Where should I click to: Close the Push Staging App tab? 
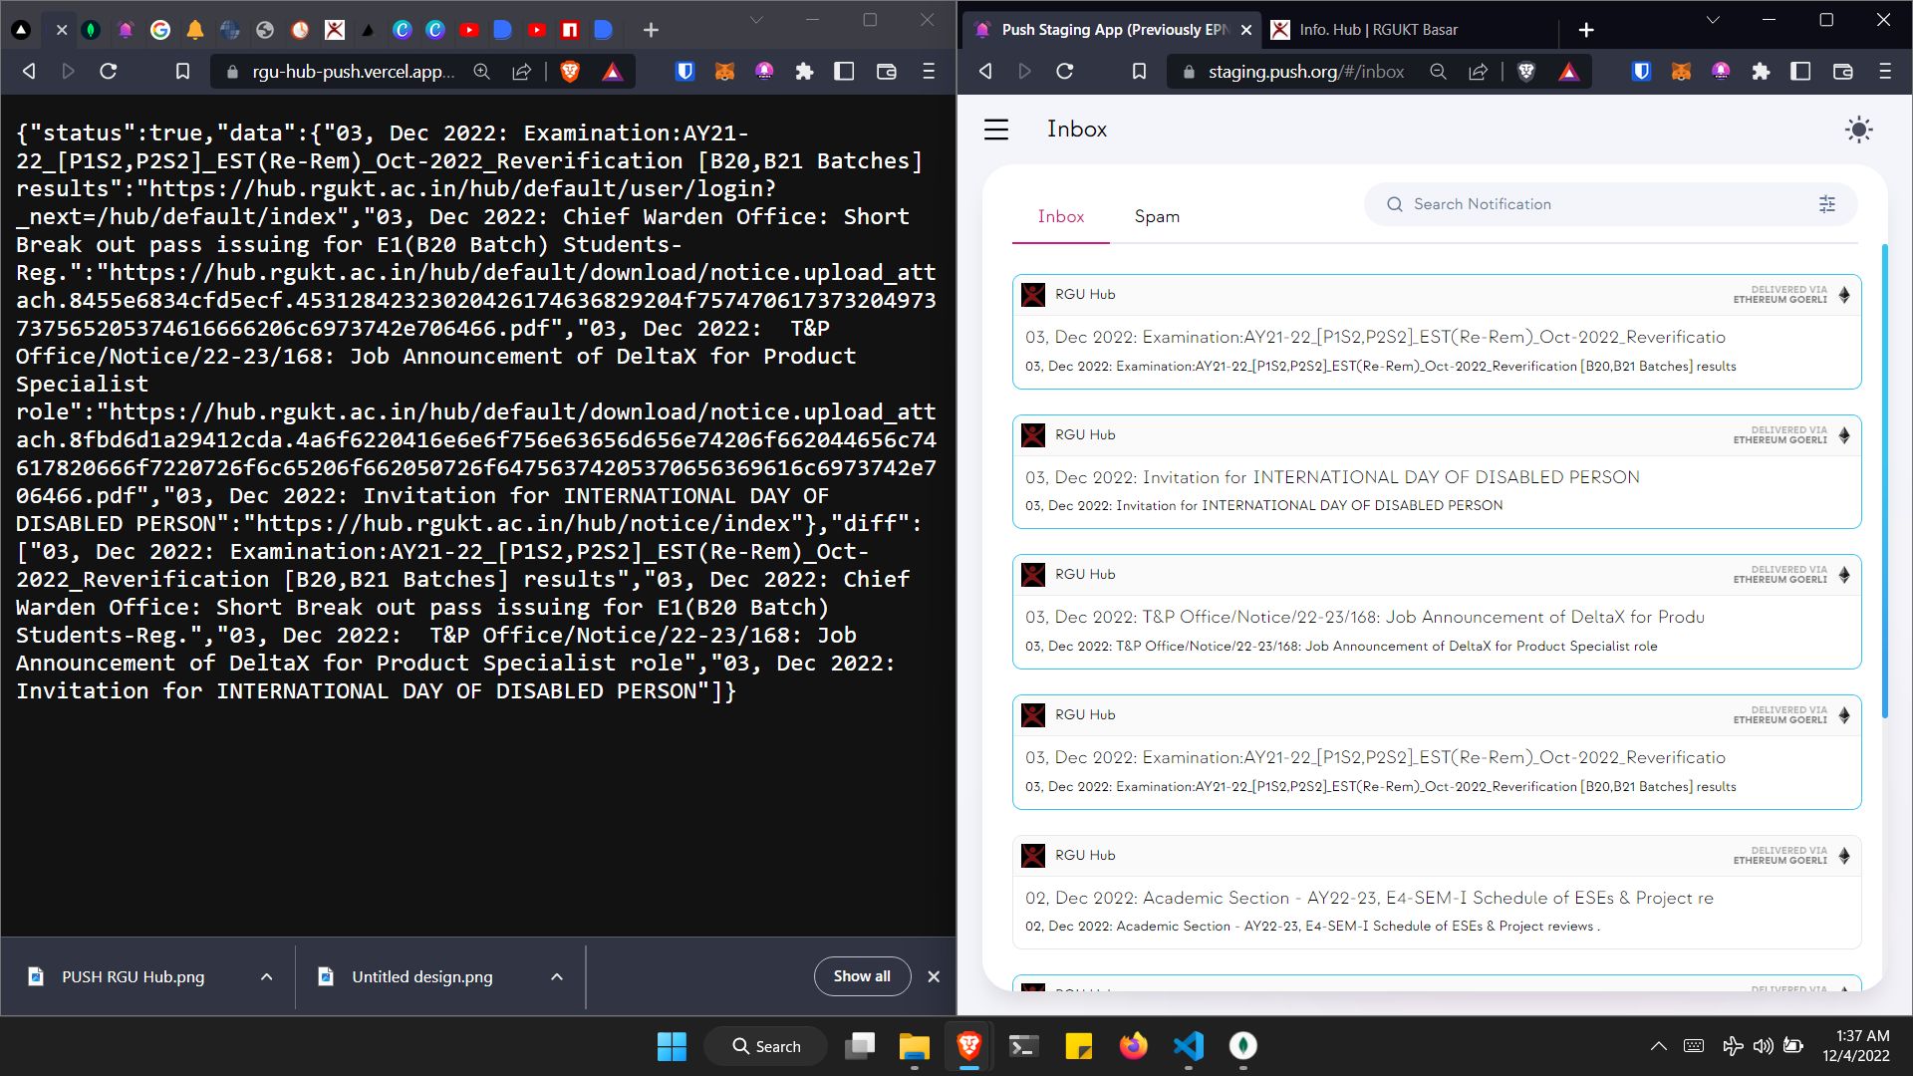(1245, 30)
